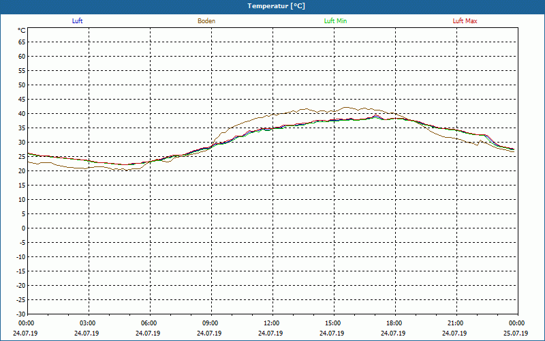This screenshot has width=545, height=341.
Task: Click the 06:00 time axis label
Action: click(x=149, y=323)
